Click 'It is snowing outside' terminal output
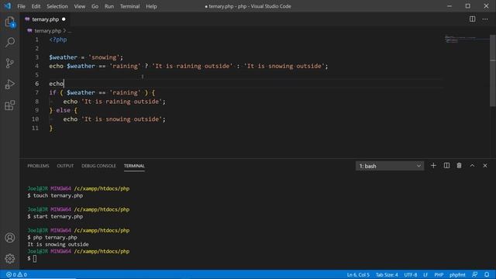Image resolution: width=496 pixels, height=279 pixels. click(58, 244)
